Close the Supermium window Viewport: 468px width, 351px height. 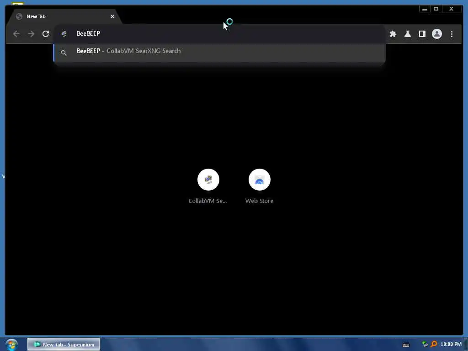(x=451, y=9)
